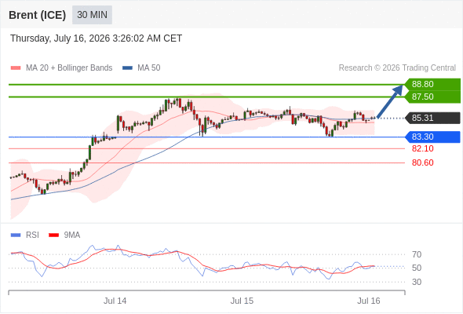The image size is (463, 314).
Task: Click the Jul 15 date axis label
Action: pyautogui.click(x=242, y=301)
